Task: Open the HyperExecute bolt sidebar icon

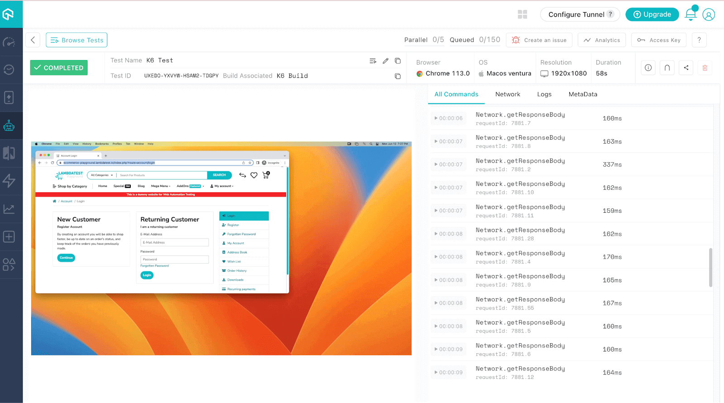Action: [x=9, y=181]
